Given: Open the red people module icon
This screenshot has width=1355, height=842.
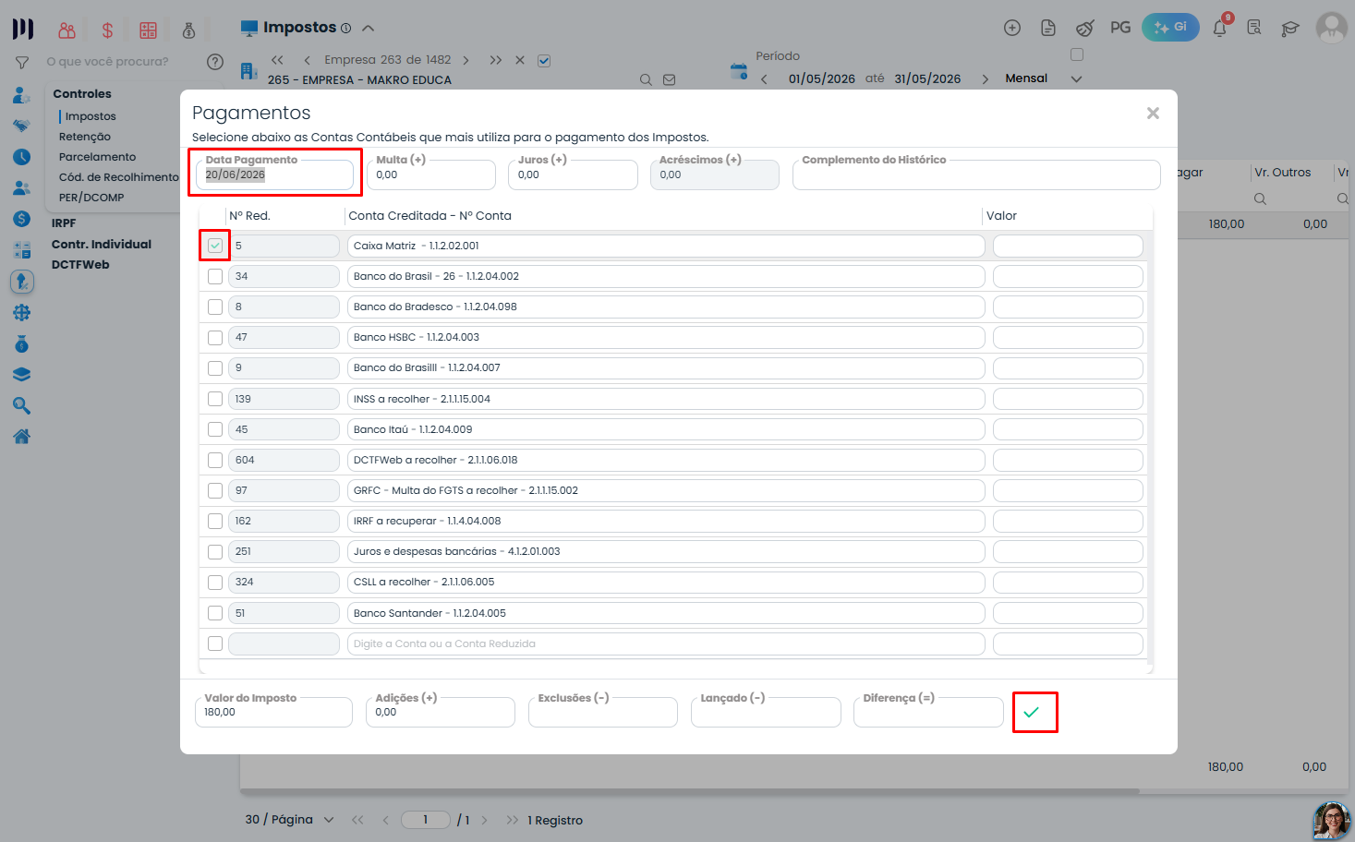Looking at the screenshot, I should (67, 30).
